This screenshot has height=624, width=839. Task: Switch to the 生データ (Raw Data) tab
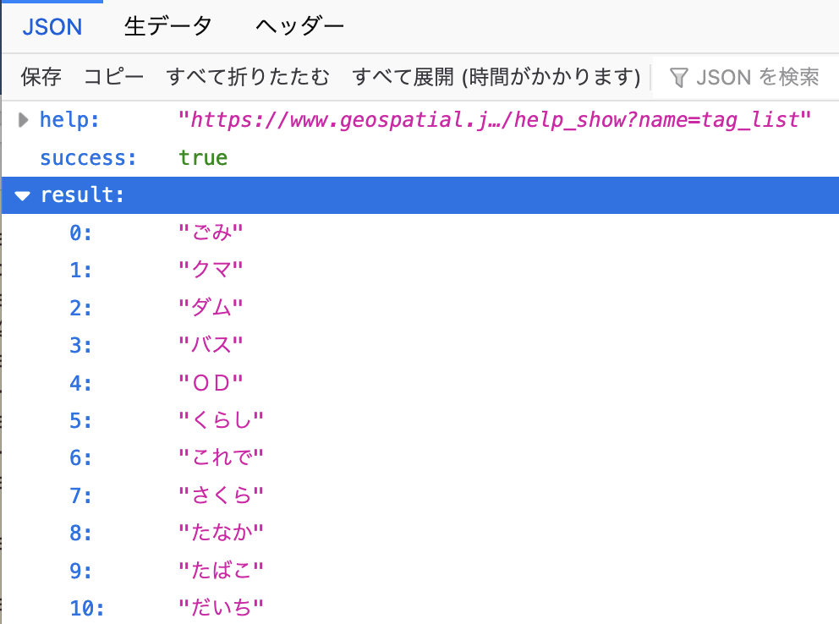pos(167,26)
